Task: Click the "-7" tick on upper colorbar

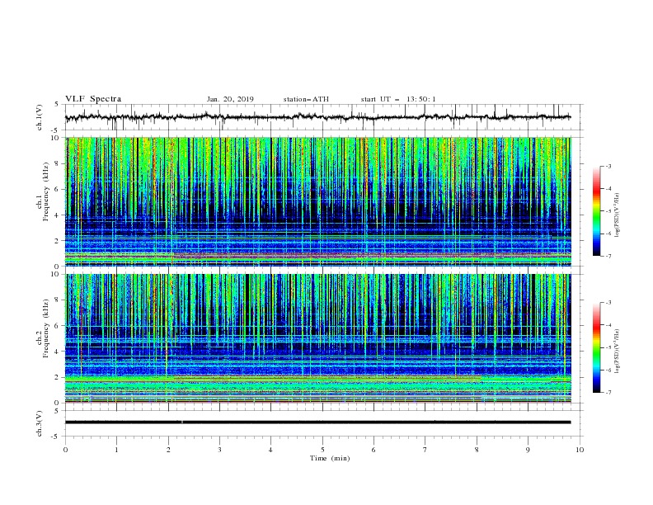Action: [x=608, y=256]
